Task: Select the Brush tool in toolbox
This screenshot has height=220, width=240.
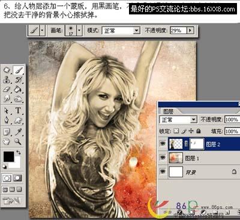Action: point(19,70)
